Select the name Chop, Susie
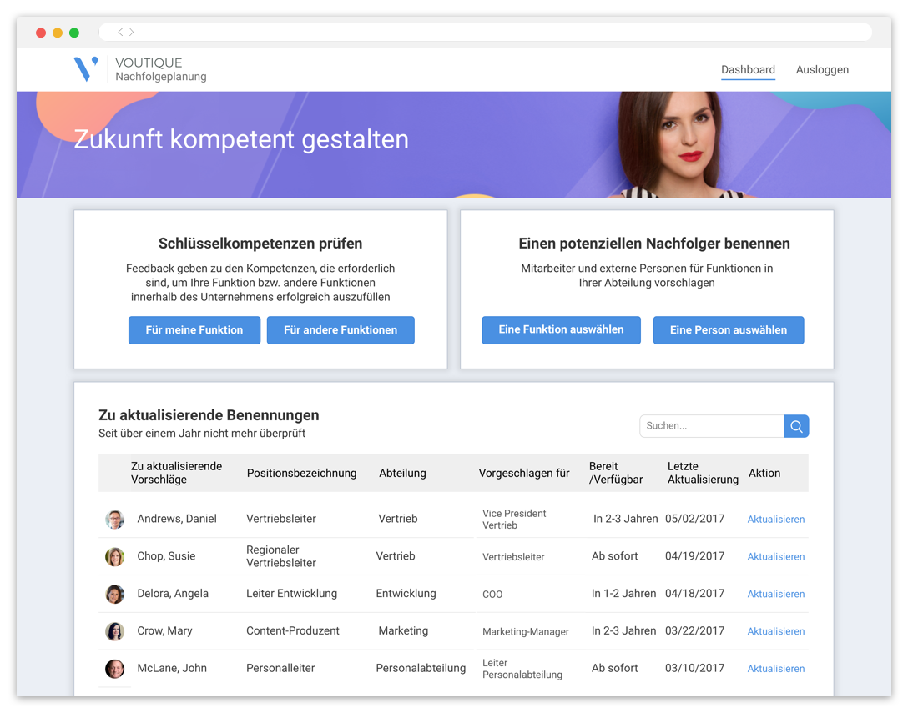The height and width of the screenshot is (713, 908). (166, 557)
